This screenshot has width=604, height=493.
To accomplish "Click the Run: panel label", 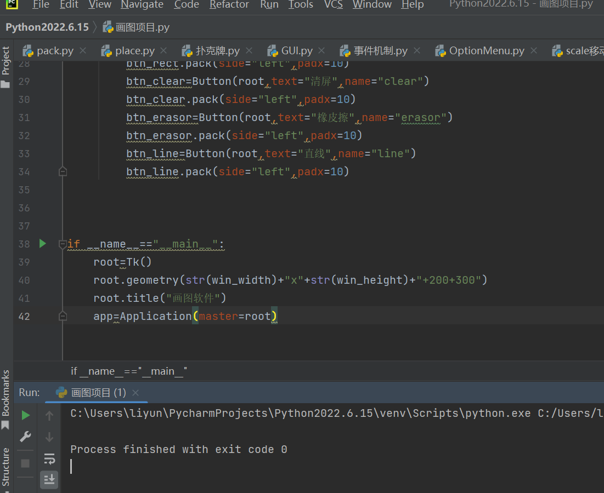I will [x=29, y=393].
